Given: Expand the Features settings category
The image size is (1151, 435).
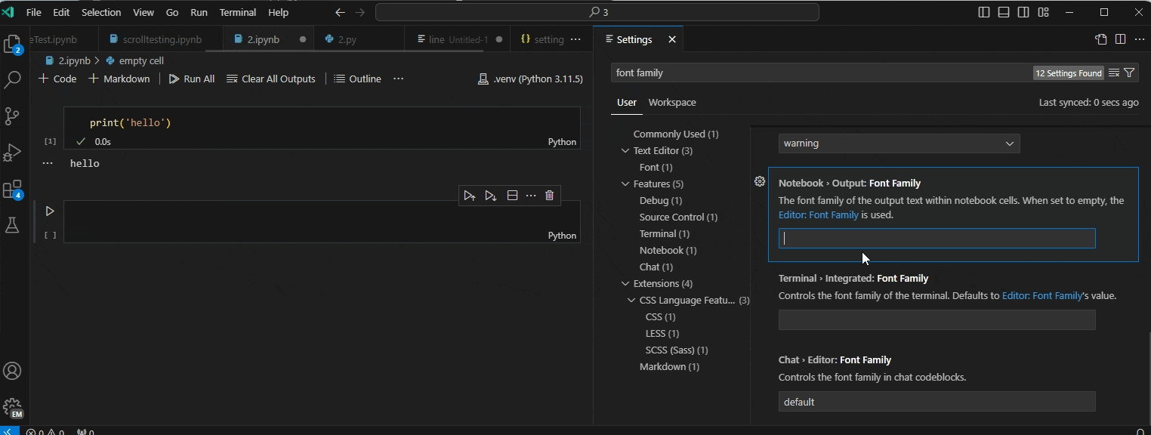Looking at the screenshot, I should (625, 184).
